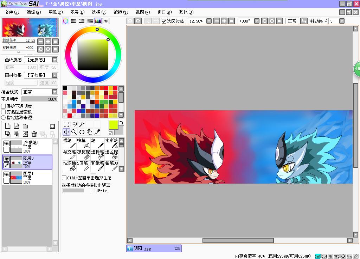The image size is (360, 259).
Task: Click the yellow-green foreground color swatch
Action: 114,125
